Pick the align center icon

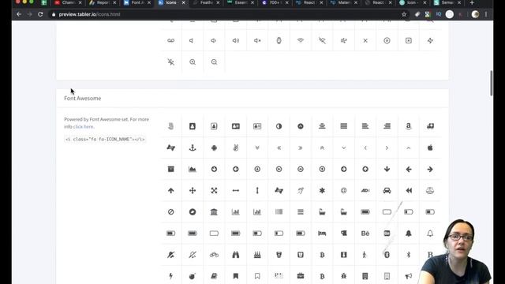(x=322, y=126)
